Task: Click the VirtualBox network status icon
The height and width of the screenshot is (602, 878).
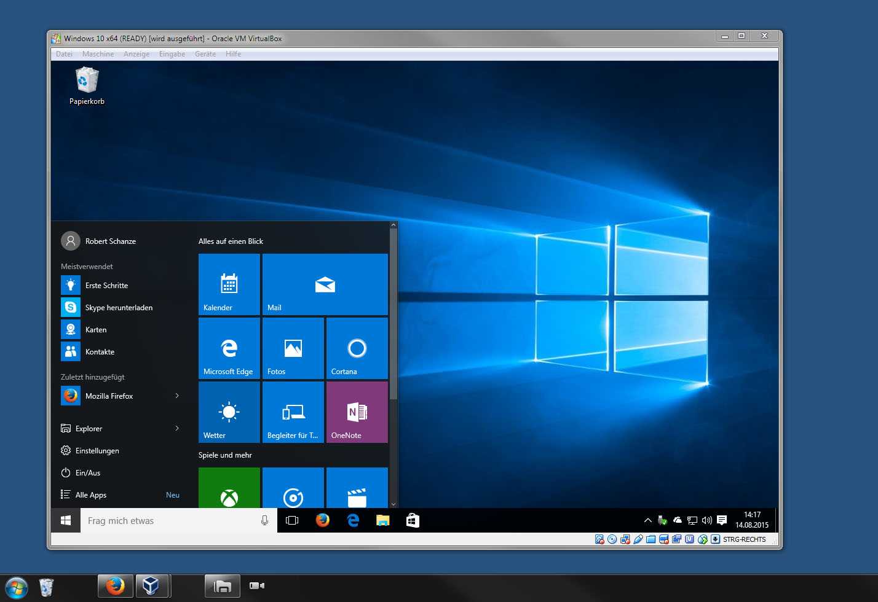Action: (x=625, y=539)
